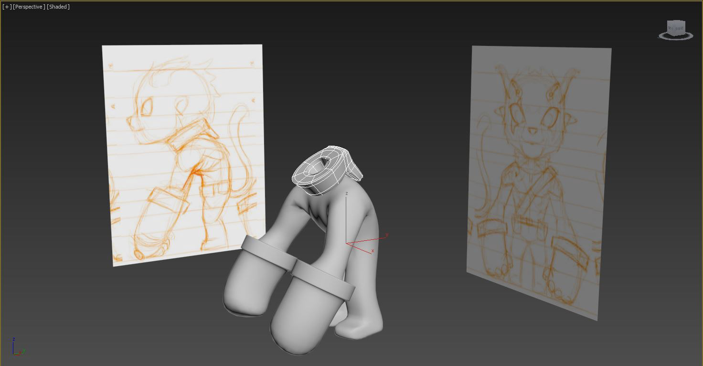The image size is (703, 366).
Task: Select the side-view sketch reference plane
Action: click(x=184, y=154)
